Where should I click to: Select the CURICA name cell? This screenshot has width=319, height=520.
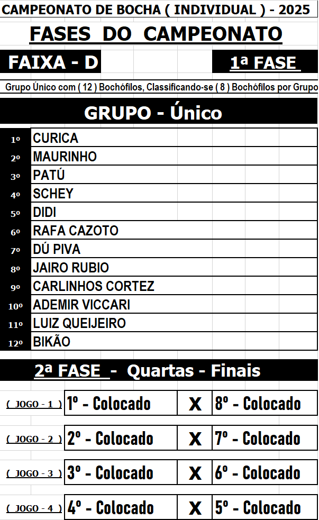(174, 138)
